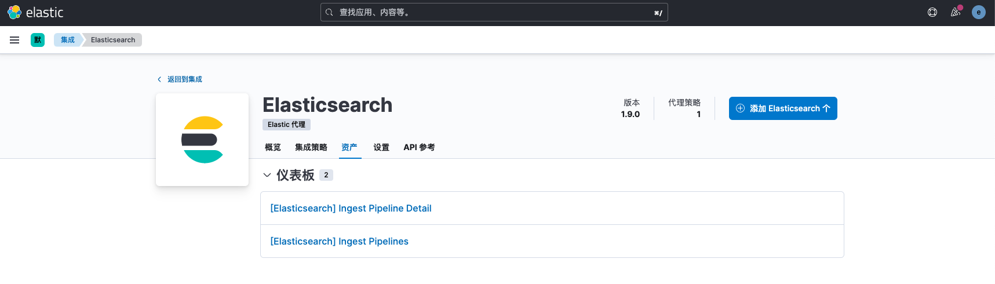995x284 pixels.
Task: Open the newsfeed celebration icon
Action: coord(956,12)
